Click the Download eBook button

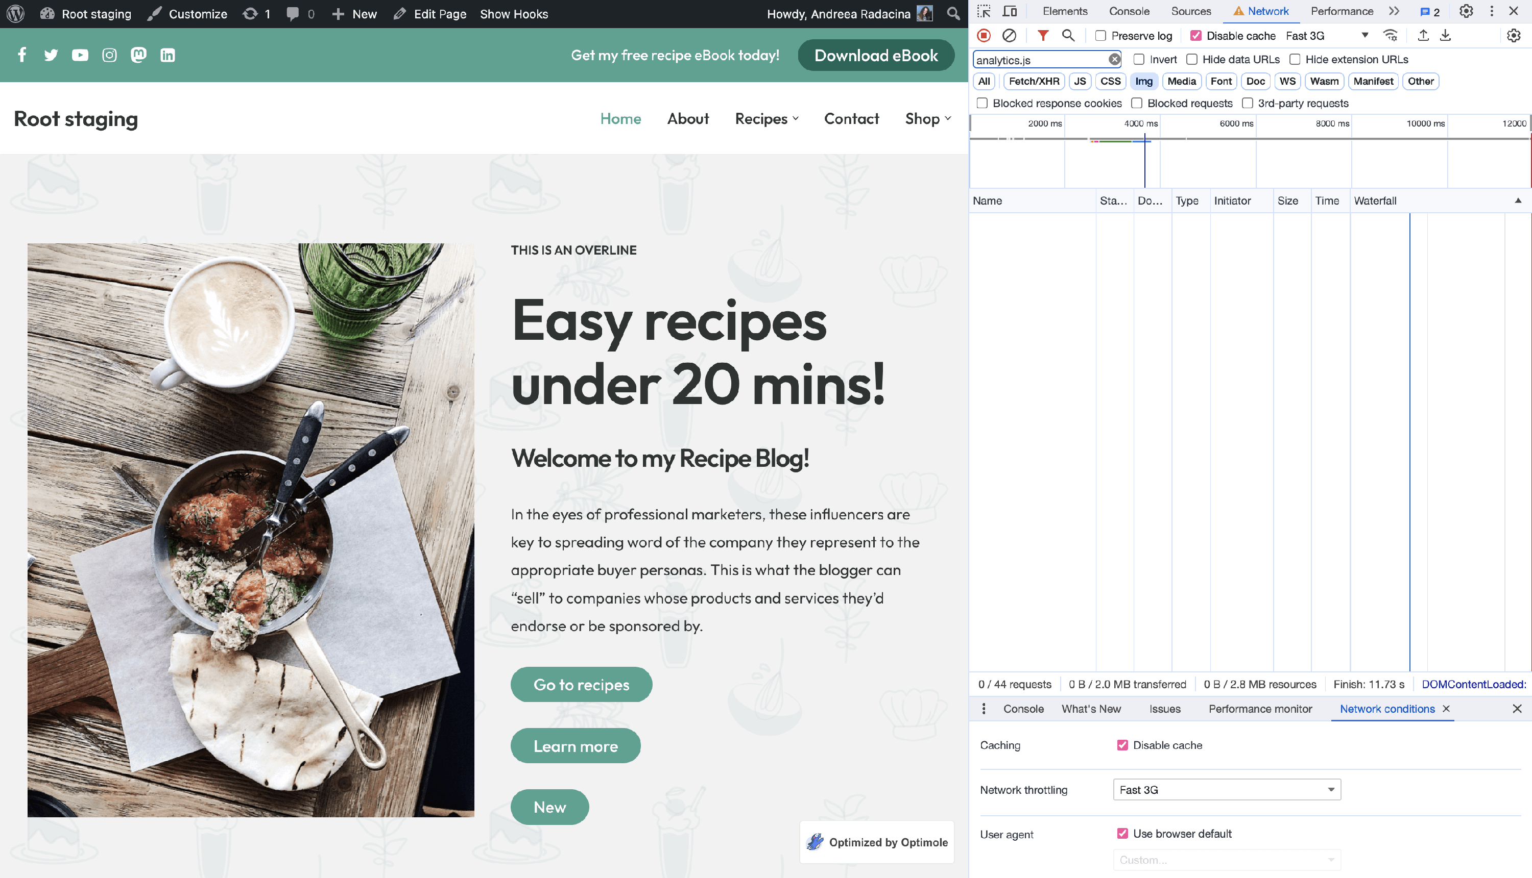[875, 56]
